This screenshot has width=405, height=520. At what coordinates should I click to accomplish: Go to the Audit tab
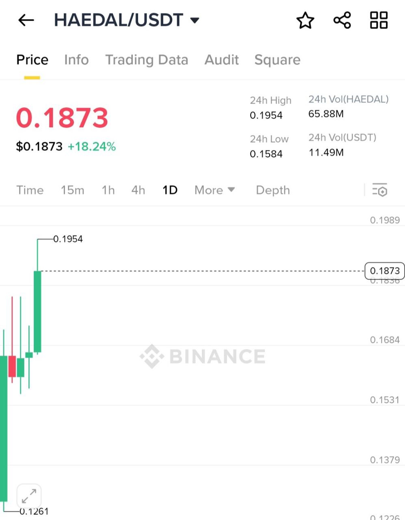[221, 60]
